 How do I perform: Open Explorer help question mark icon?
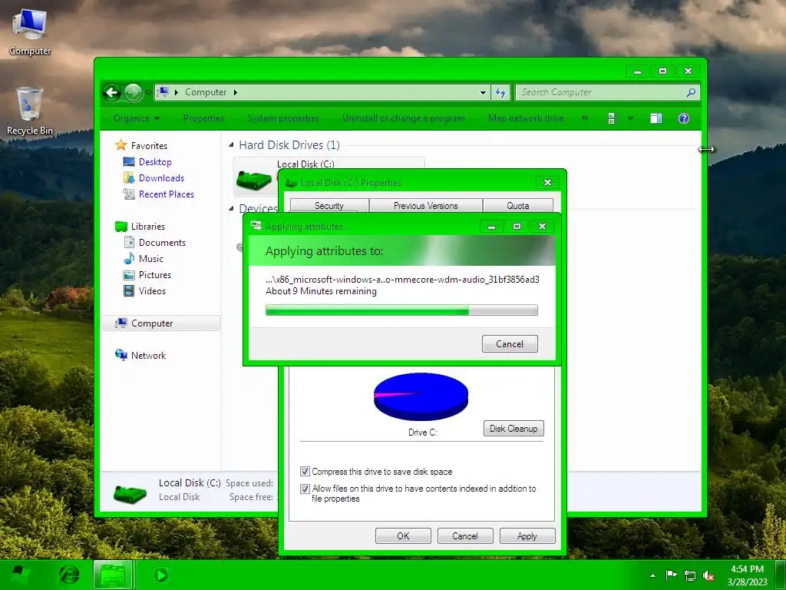[684, 118]
